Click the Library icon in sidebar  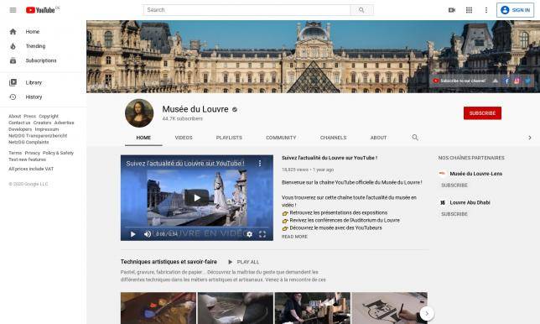[x=13, y=83]
